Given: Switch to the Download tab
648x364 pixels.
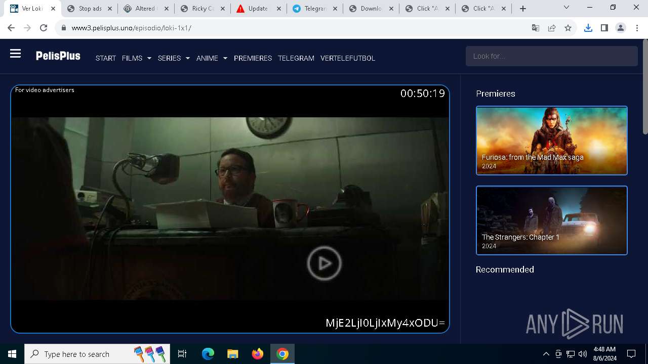Looking at the screenshot, I should 371,9.
